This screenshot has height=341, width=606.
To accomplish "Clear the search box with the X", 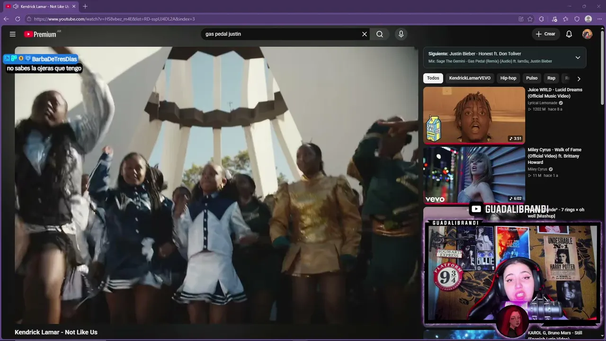I will (365, 34).
